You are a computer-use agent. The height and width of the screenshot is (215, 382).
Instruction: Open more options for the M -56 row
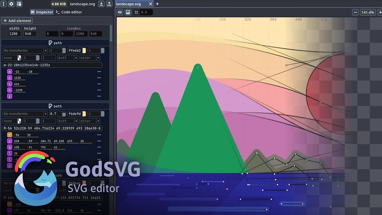click(x=99, y=135)
